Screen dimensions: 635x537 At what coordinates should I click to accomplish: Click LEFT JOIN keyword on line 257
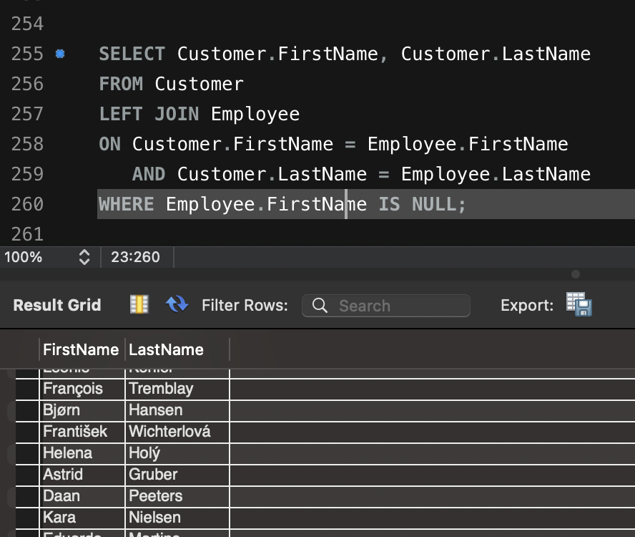(149, 114)
